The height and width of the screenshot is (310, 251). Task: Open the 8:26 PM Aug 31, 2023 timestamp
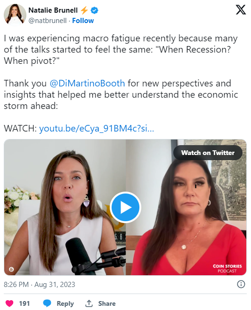(40, 285)
